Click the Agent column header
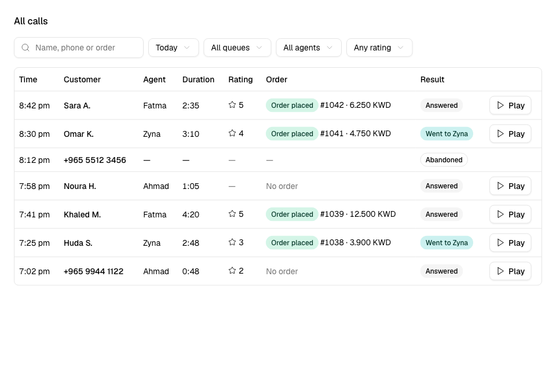Screen dimensions: 556x371 pos(154,79)
